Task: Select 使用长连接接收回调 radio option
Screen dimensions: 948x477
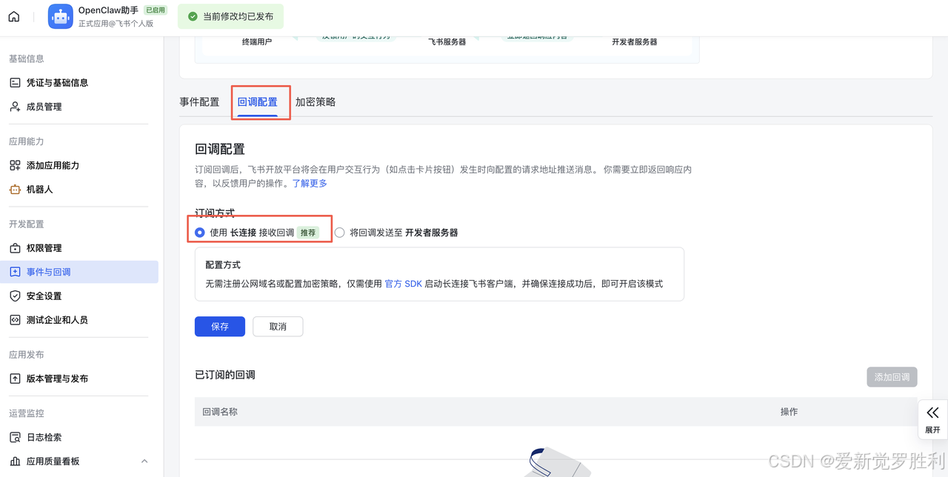Action: 200,233
